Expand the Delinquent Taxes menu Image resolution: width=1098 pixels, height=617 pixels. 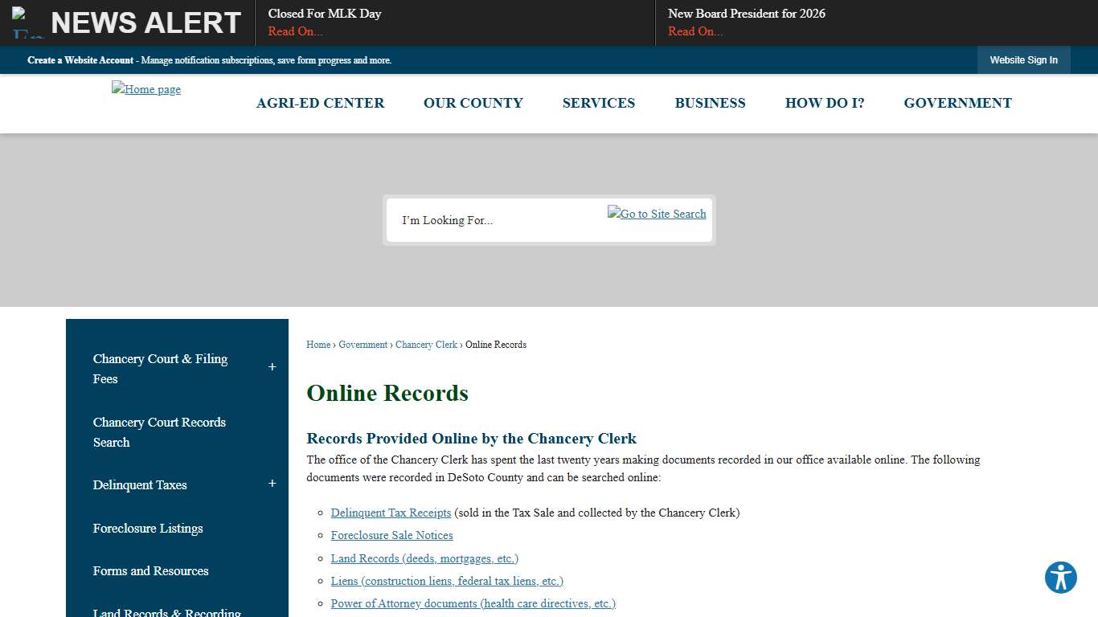point(272,484)
